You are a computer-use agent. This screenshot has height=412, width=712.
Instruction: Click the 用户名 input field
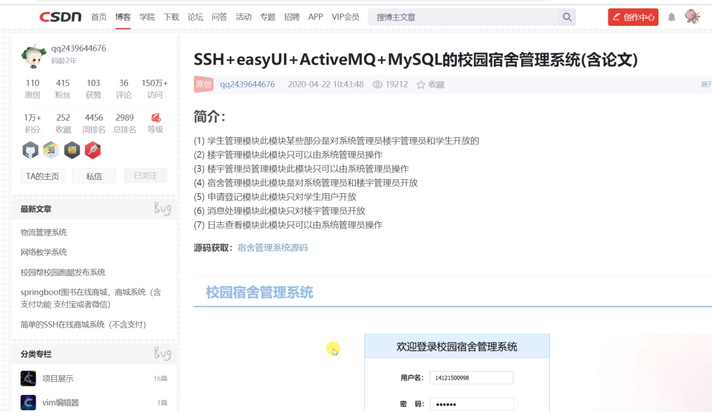471,378
